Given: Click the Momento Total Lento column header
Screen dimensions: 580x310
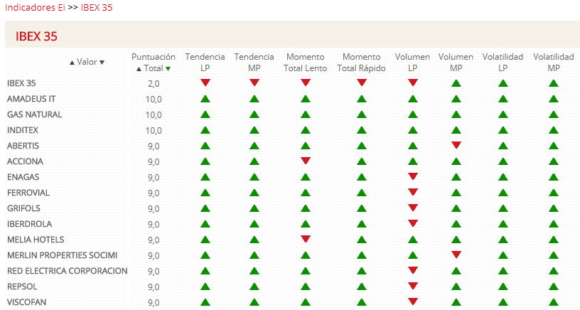Looking at the screenshot, I should (x=306, y=62).
